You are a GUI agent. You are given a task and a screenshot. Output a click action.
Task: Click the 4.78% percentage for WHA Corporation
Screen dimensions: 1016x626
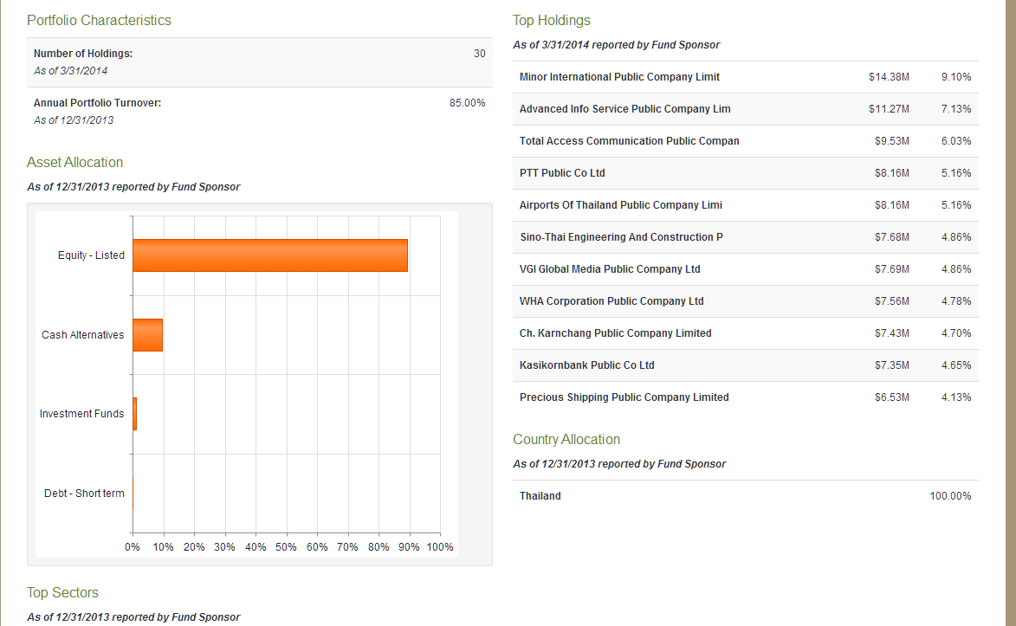coord(955,301)
